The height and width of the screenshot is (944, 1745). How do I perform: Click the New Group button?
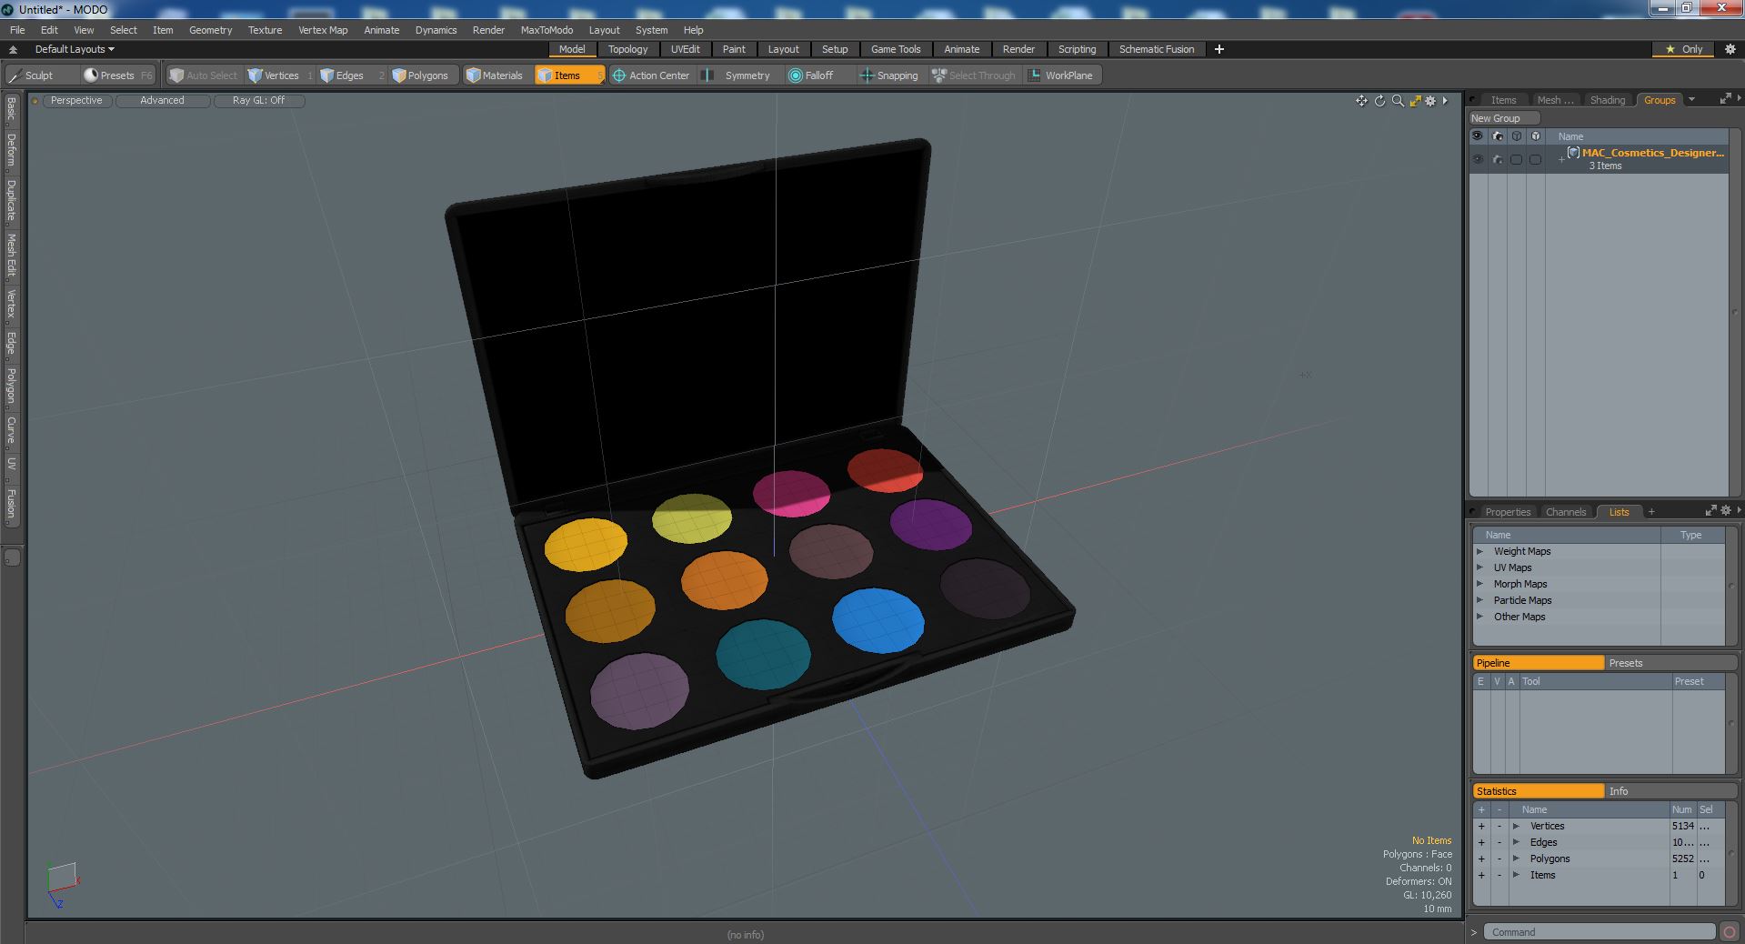tap(1504, 118)
